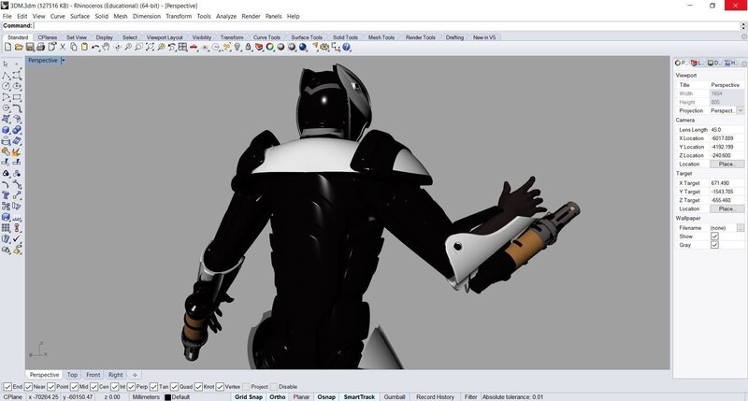Toggle the Gray wallpaper checkbox

[714, 245]
